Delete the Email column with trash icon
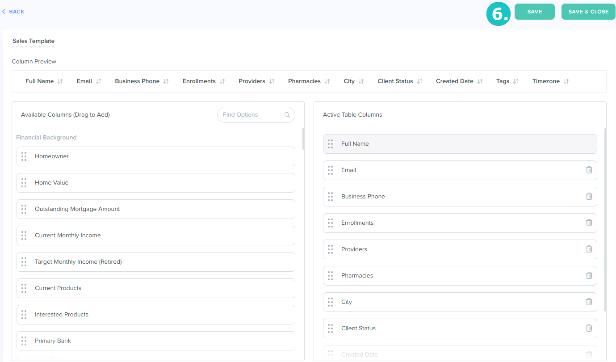Screen dimensions: 616x362 click(x=589, y=170)
